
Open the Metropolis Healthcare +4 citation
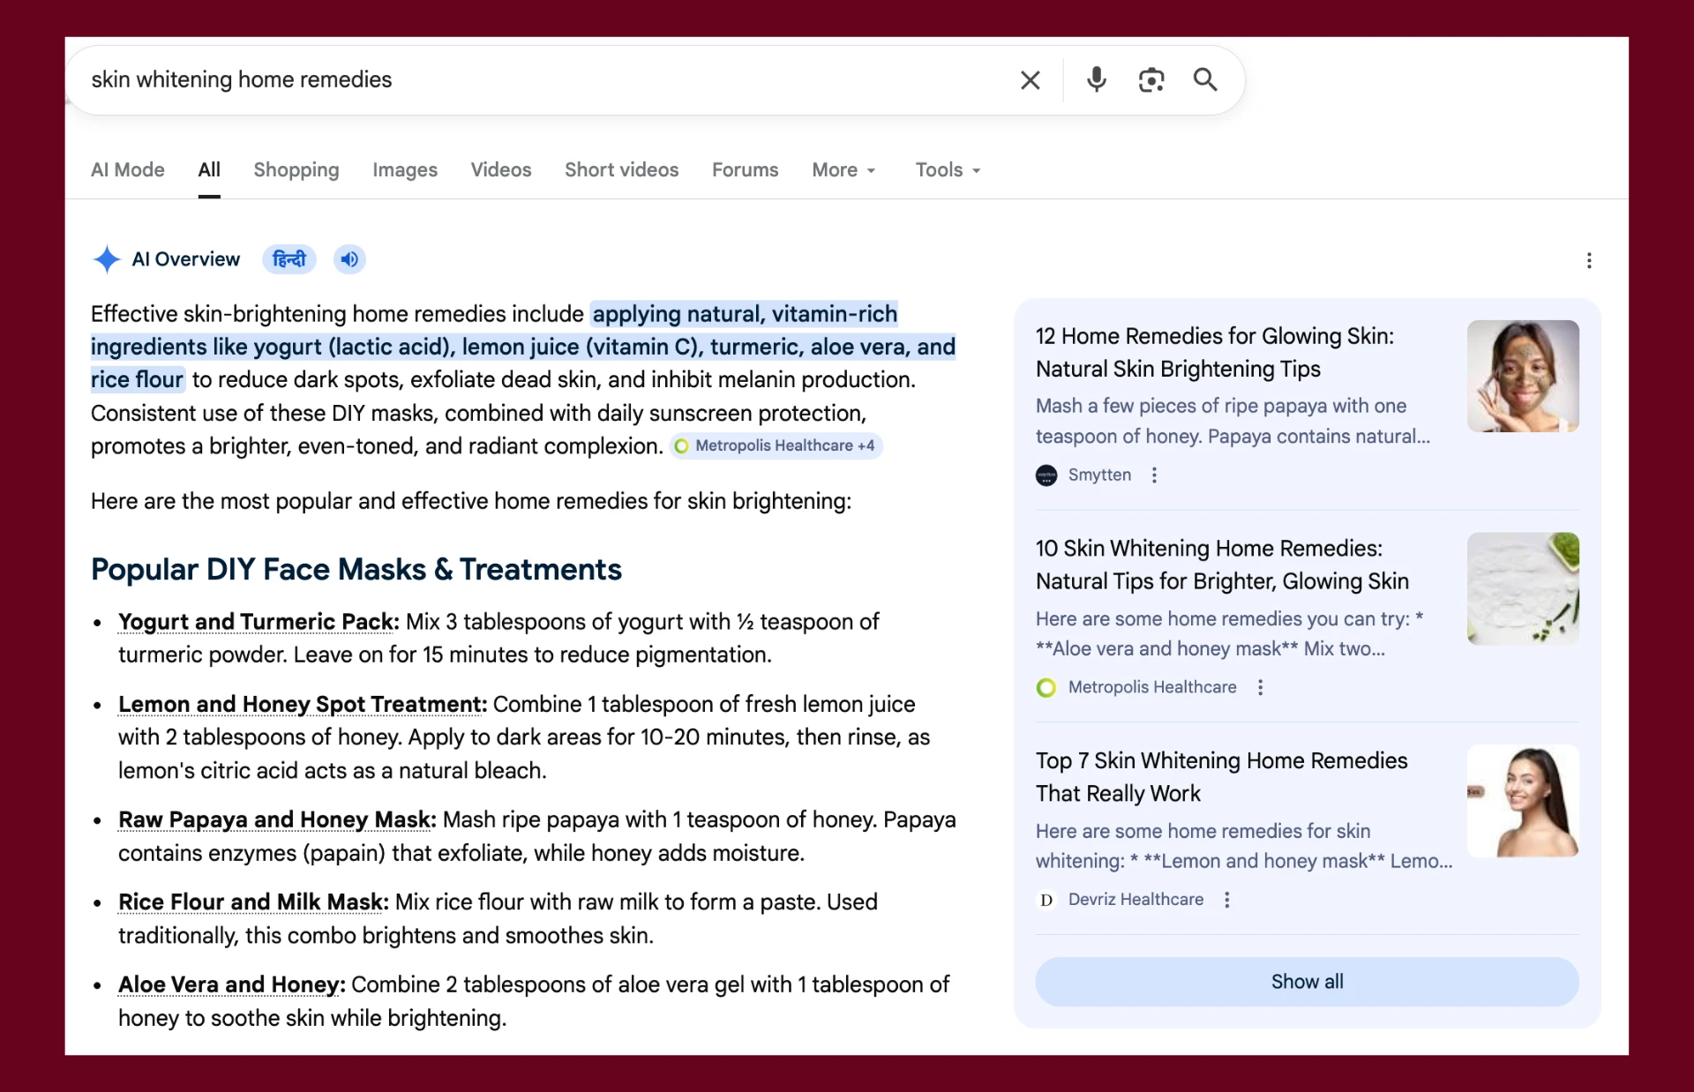click(x=776, y=445)
